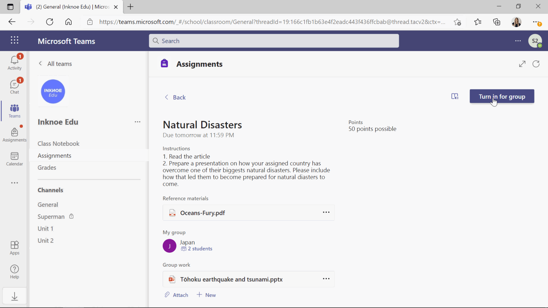The height and width of the screenshot is (308, 548).
Task: Refresh the Assignments tab content
Action: click(x=536, y=64)
